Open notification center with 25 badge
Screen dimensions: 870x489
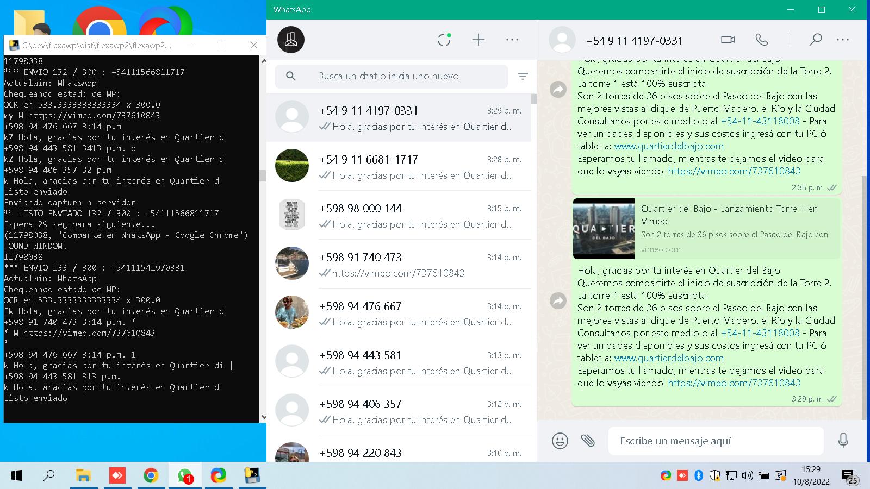coord(850,477)
